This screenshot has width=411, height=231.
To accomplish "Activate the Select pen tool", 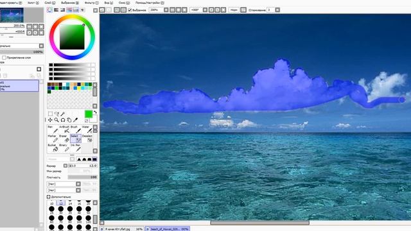I will pyautogui.click(x=76, y=139).
